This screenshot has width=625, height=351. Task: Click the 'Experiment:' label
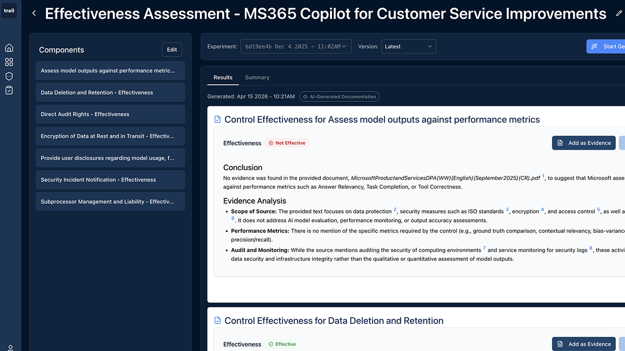(x=222, y=47)
